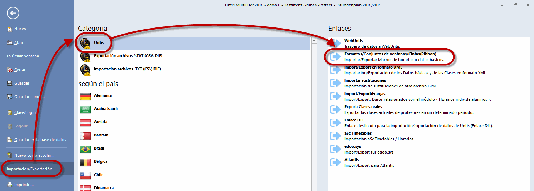Image resolution: width=534 pixels, height=191 pixels.
Task: Click the WebUntis arrow icon
Action: [x=335, y=44]
